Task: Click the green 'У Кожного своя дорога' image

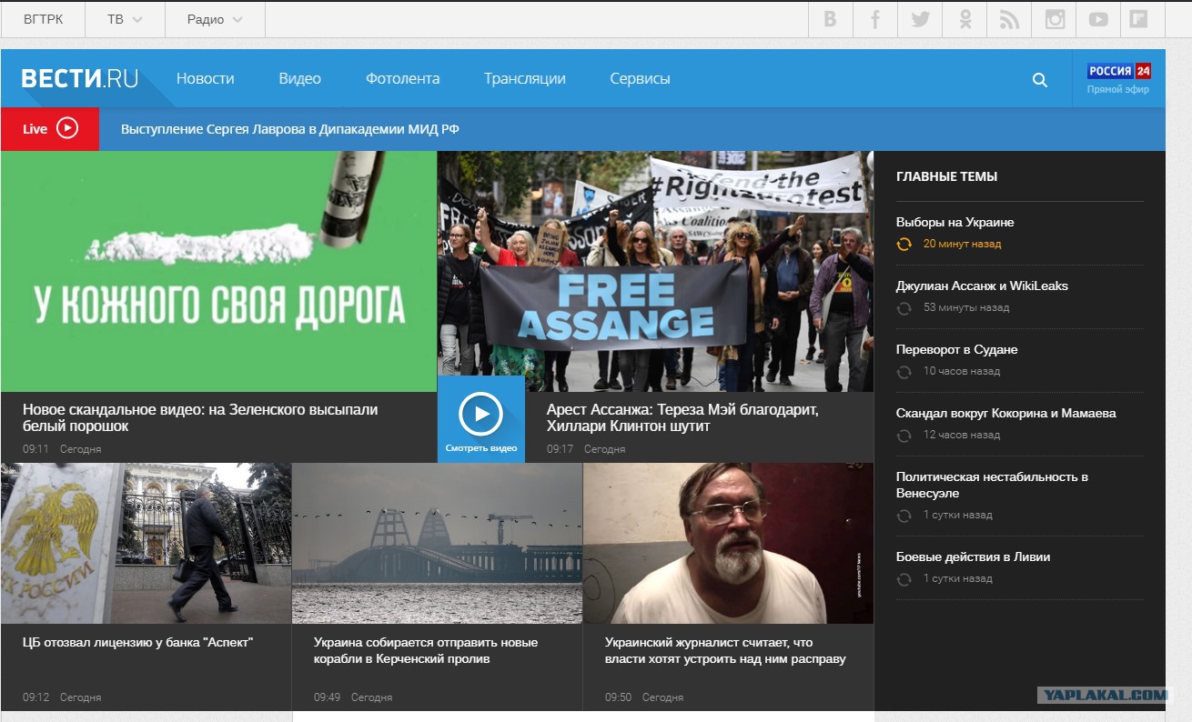Action: [218, 271]
